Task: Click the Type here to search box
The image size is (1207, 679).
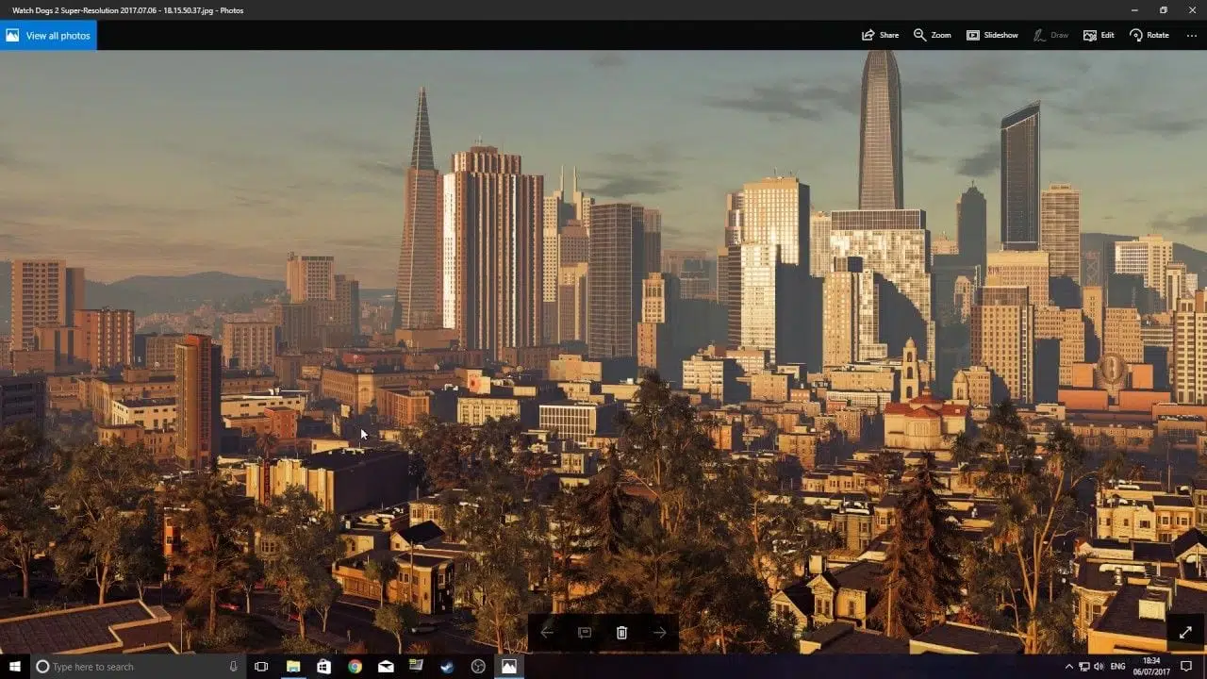Action: point(138,667)
